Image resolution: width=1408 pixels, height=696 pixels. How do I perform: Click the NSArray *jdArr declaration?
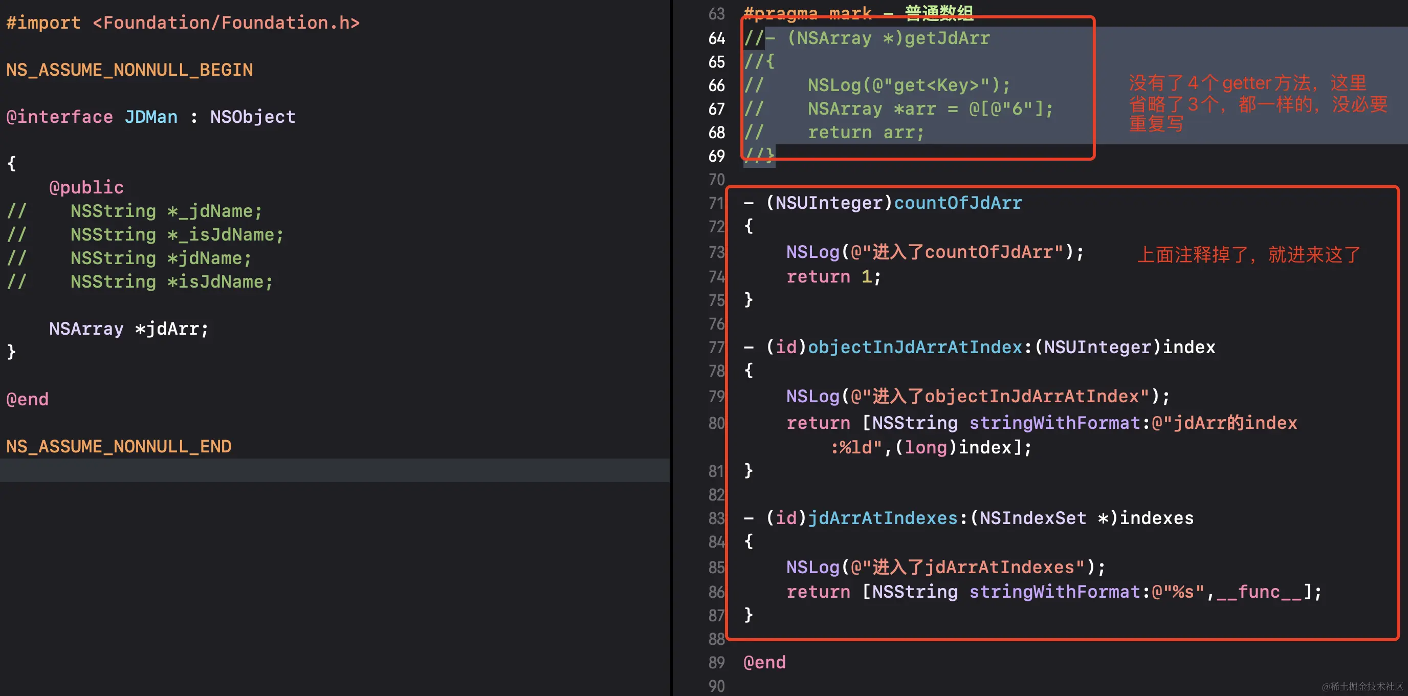[129, 329]
